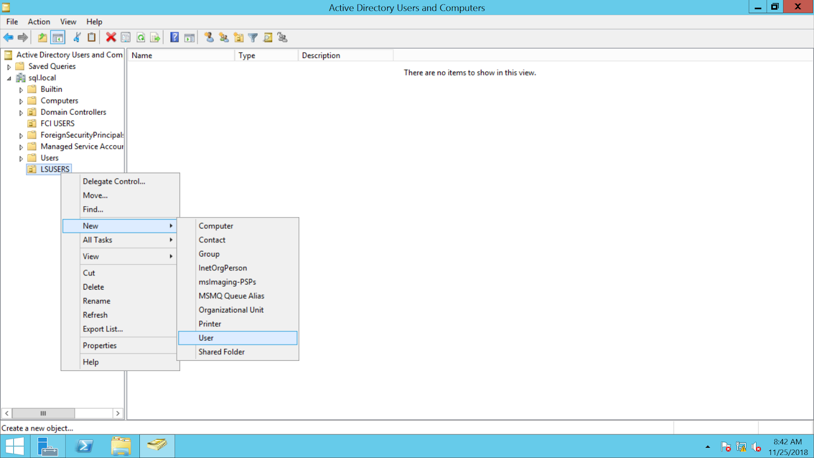Open PowerShell from the taskbar
814x458 pixels.
click(84, 446)
